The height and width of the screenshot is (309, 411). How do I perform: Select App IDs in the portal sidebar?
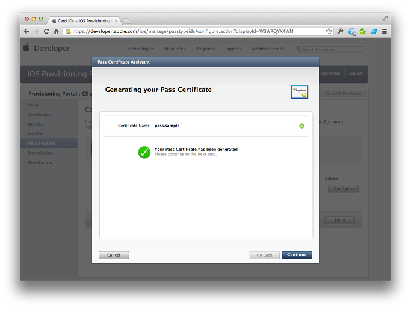coord(36,134)
